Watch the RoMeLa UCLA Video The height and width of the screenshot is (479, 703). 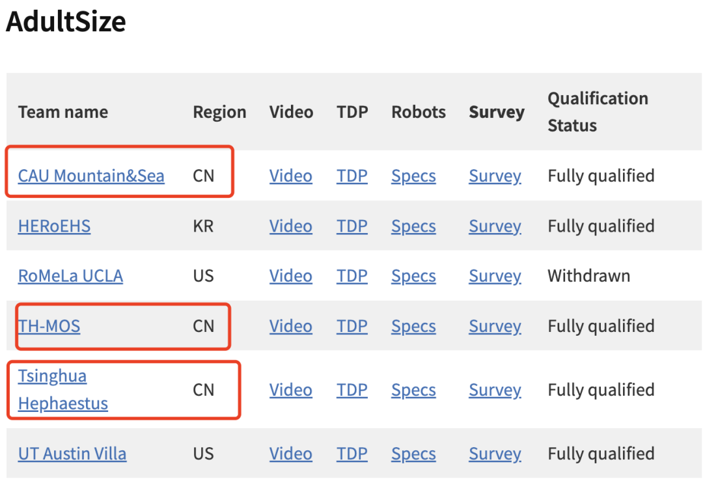290,275
